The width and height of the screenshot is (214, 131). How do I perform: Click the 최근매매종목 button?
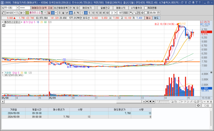coord(61,8)
